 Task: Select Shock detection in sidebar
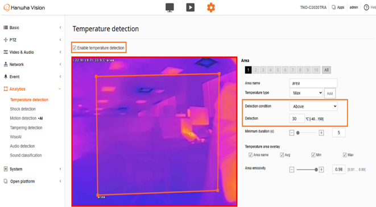[23, 109]
